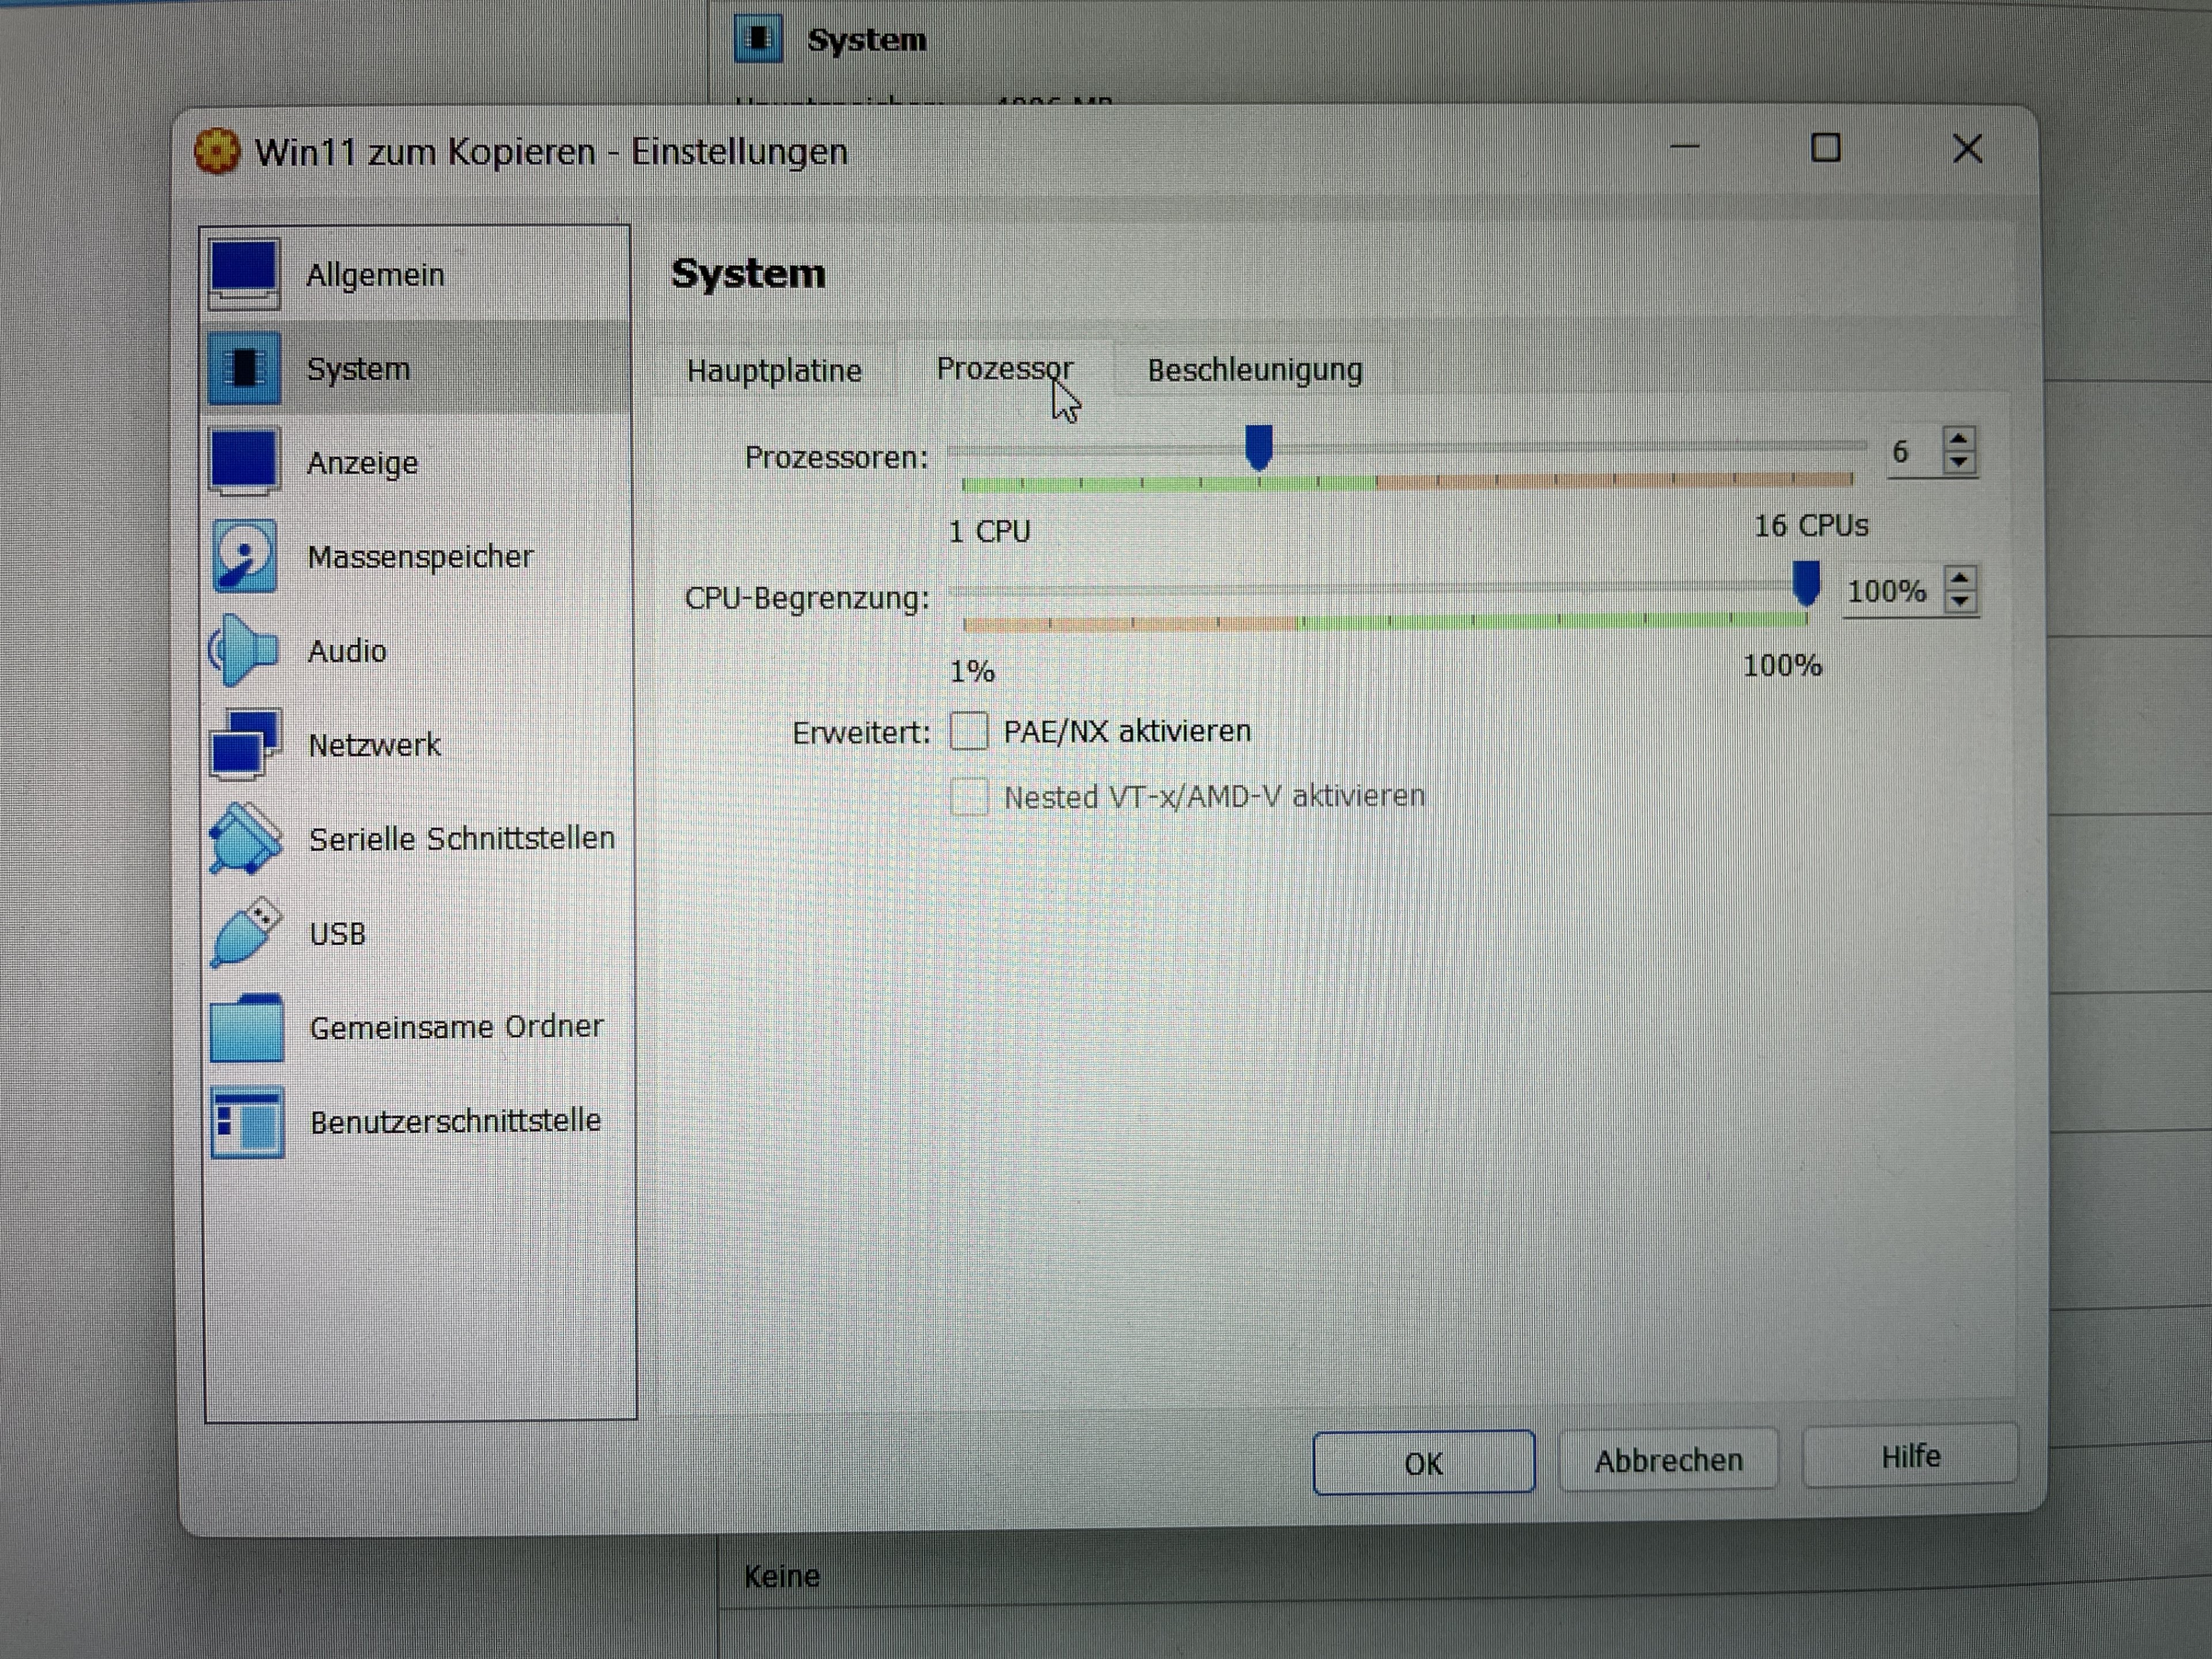Select the Anzeige monitor icon
Image resolution: width=2212 pixels, height=1659 pixels.
coord(243,462)
